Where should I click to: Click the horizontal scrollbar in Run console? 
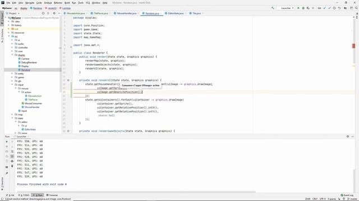tap(136, 192)
